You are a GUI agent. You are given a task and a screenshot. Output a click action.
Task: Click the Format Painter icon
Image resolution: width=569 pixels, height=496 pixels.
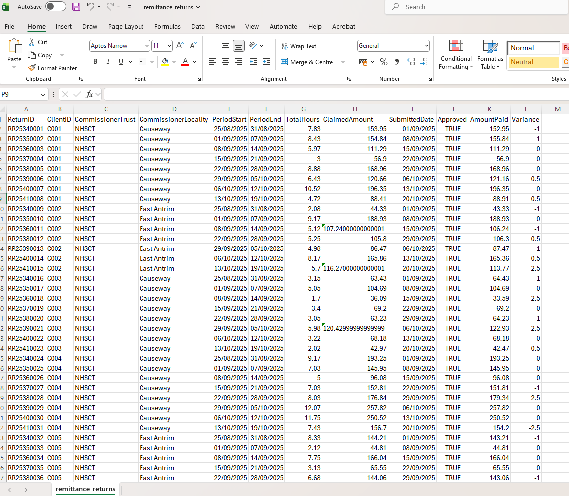pos(30,68)
